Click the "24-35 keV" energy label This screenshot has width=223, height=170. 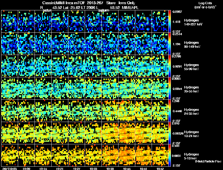(191, 114)
